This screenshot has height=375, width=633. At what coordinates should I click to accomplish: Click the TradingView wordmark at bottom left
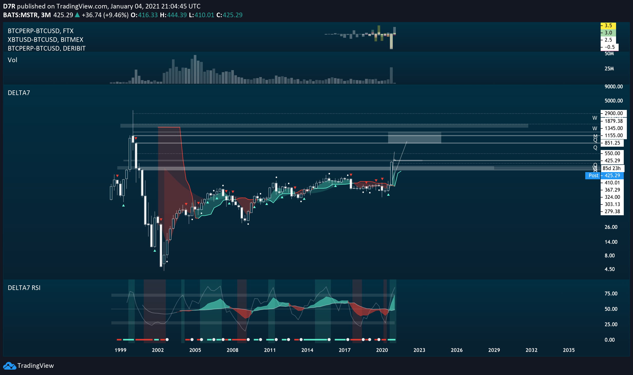36,366
